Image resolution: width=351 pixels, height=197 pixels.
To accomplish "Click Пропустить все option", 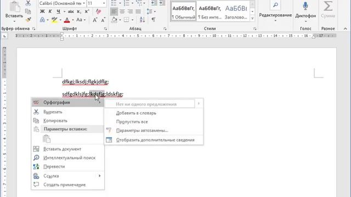I will pos(154,121).
